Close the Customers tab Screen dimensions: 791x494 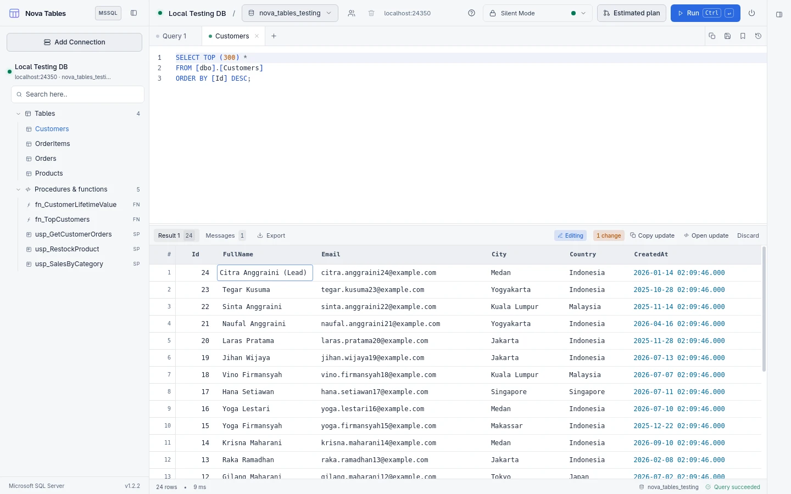point(257,36)
